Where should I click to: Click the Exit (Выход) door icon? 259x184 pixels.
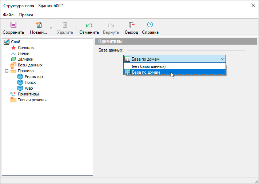(131, 25)
